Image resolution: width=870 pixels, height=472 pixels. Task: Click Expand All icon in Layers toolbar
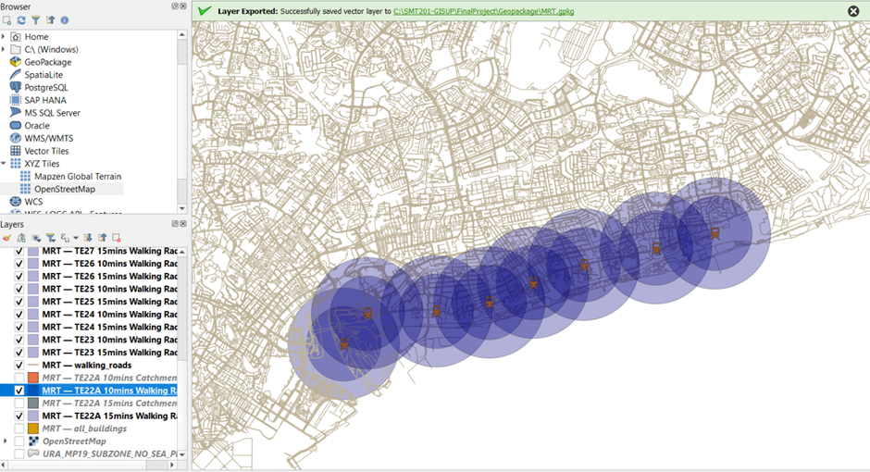[88, 238]
